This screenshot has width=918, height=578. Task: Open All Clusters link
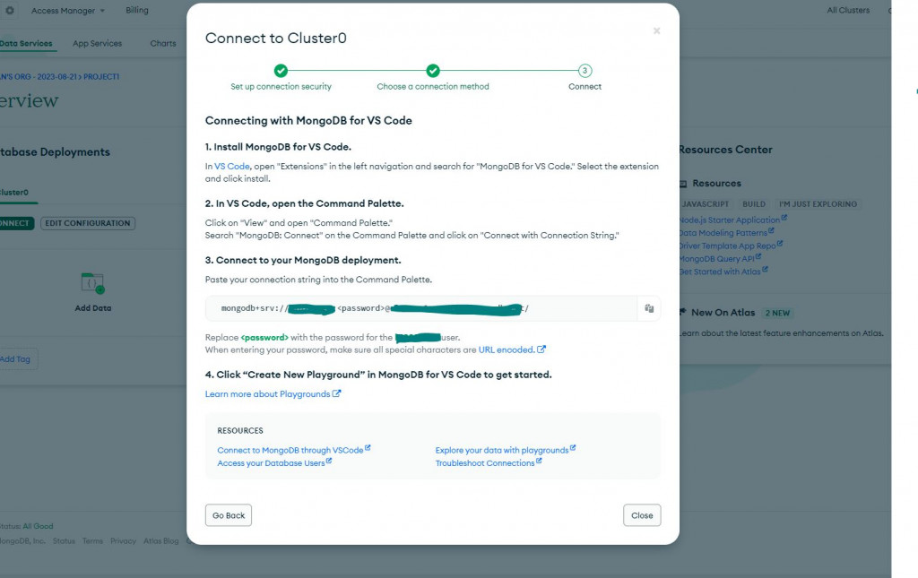pos(848,10)
